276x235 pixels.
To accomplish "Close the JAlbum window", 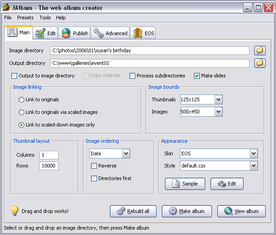I will tap(268, 8).
